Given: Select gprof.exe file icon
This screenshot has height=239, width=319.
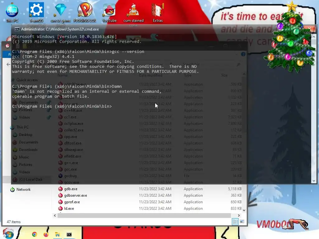Looking at the screenshot, I should [x=60, y=202].
